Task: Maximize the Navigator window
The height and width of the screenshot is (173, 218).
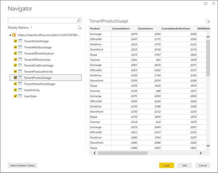Action: [x=205, y=3]
